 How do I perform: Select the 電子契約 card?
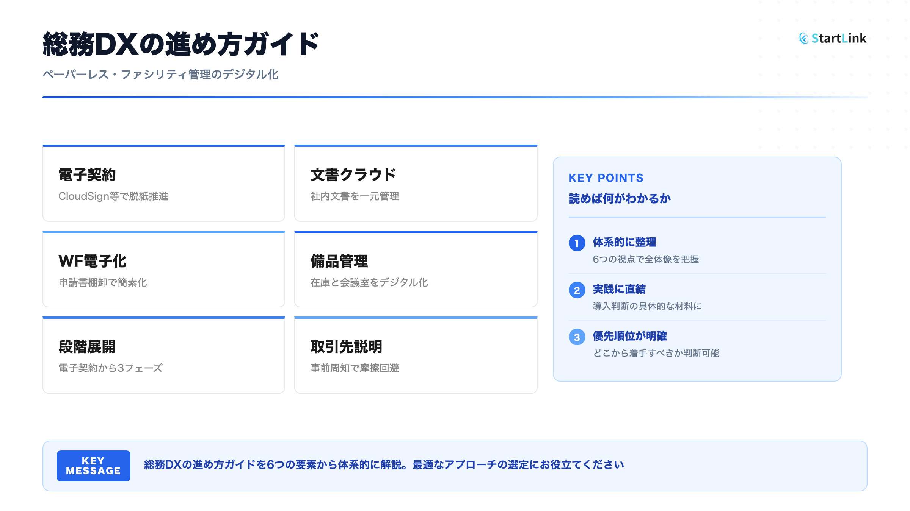click(163, 184)
